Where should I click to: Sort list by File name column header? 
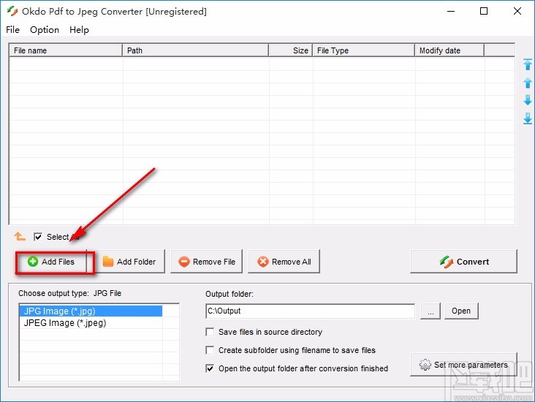(x=66, y=50)
